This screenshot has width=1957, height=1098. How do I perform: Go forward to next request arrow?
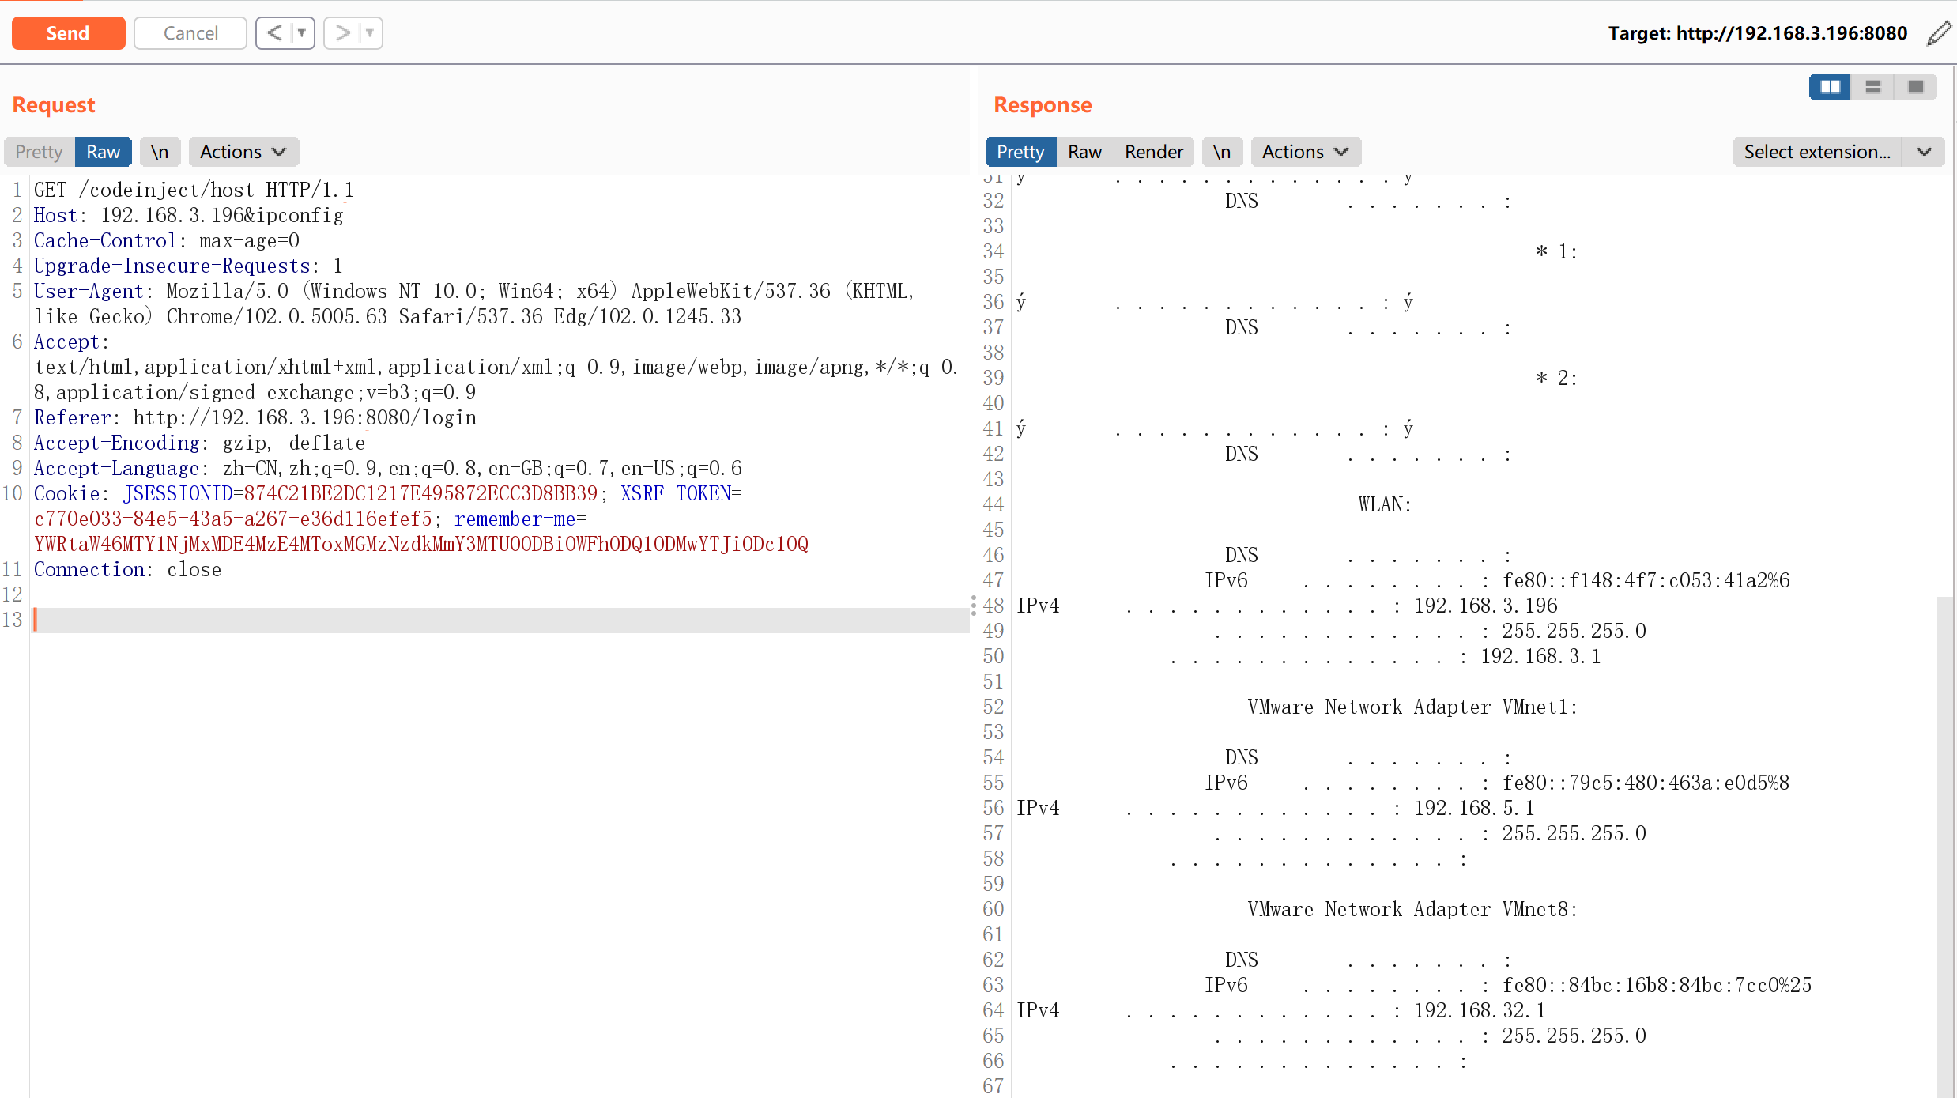(x=342, y=33)
